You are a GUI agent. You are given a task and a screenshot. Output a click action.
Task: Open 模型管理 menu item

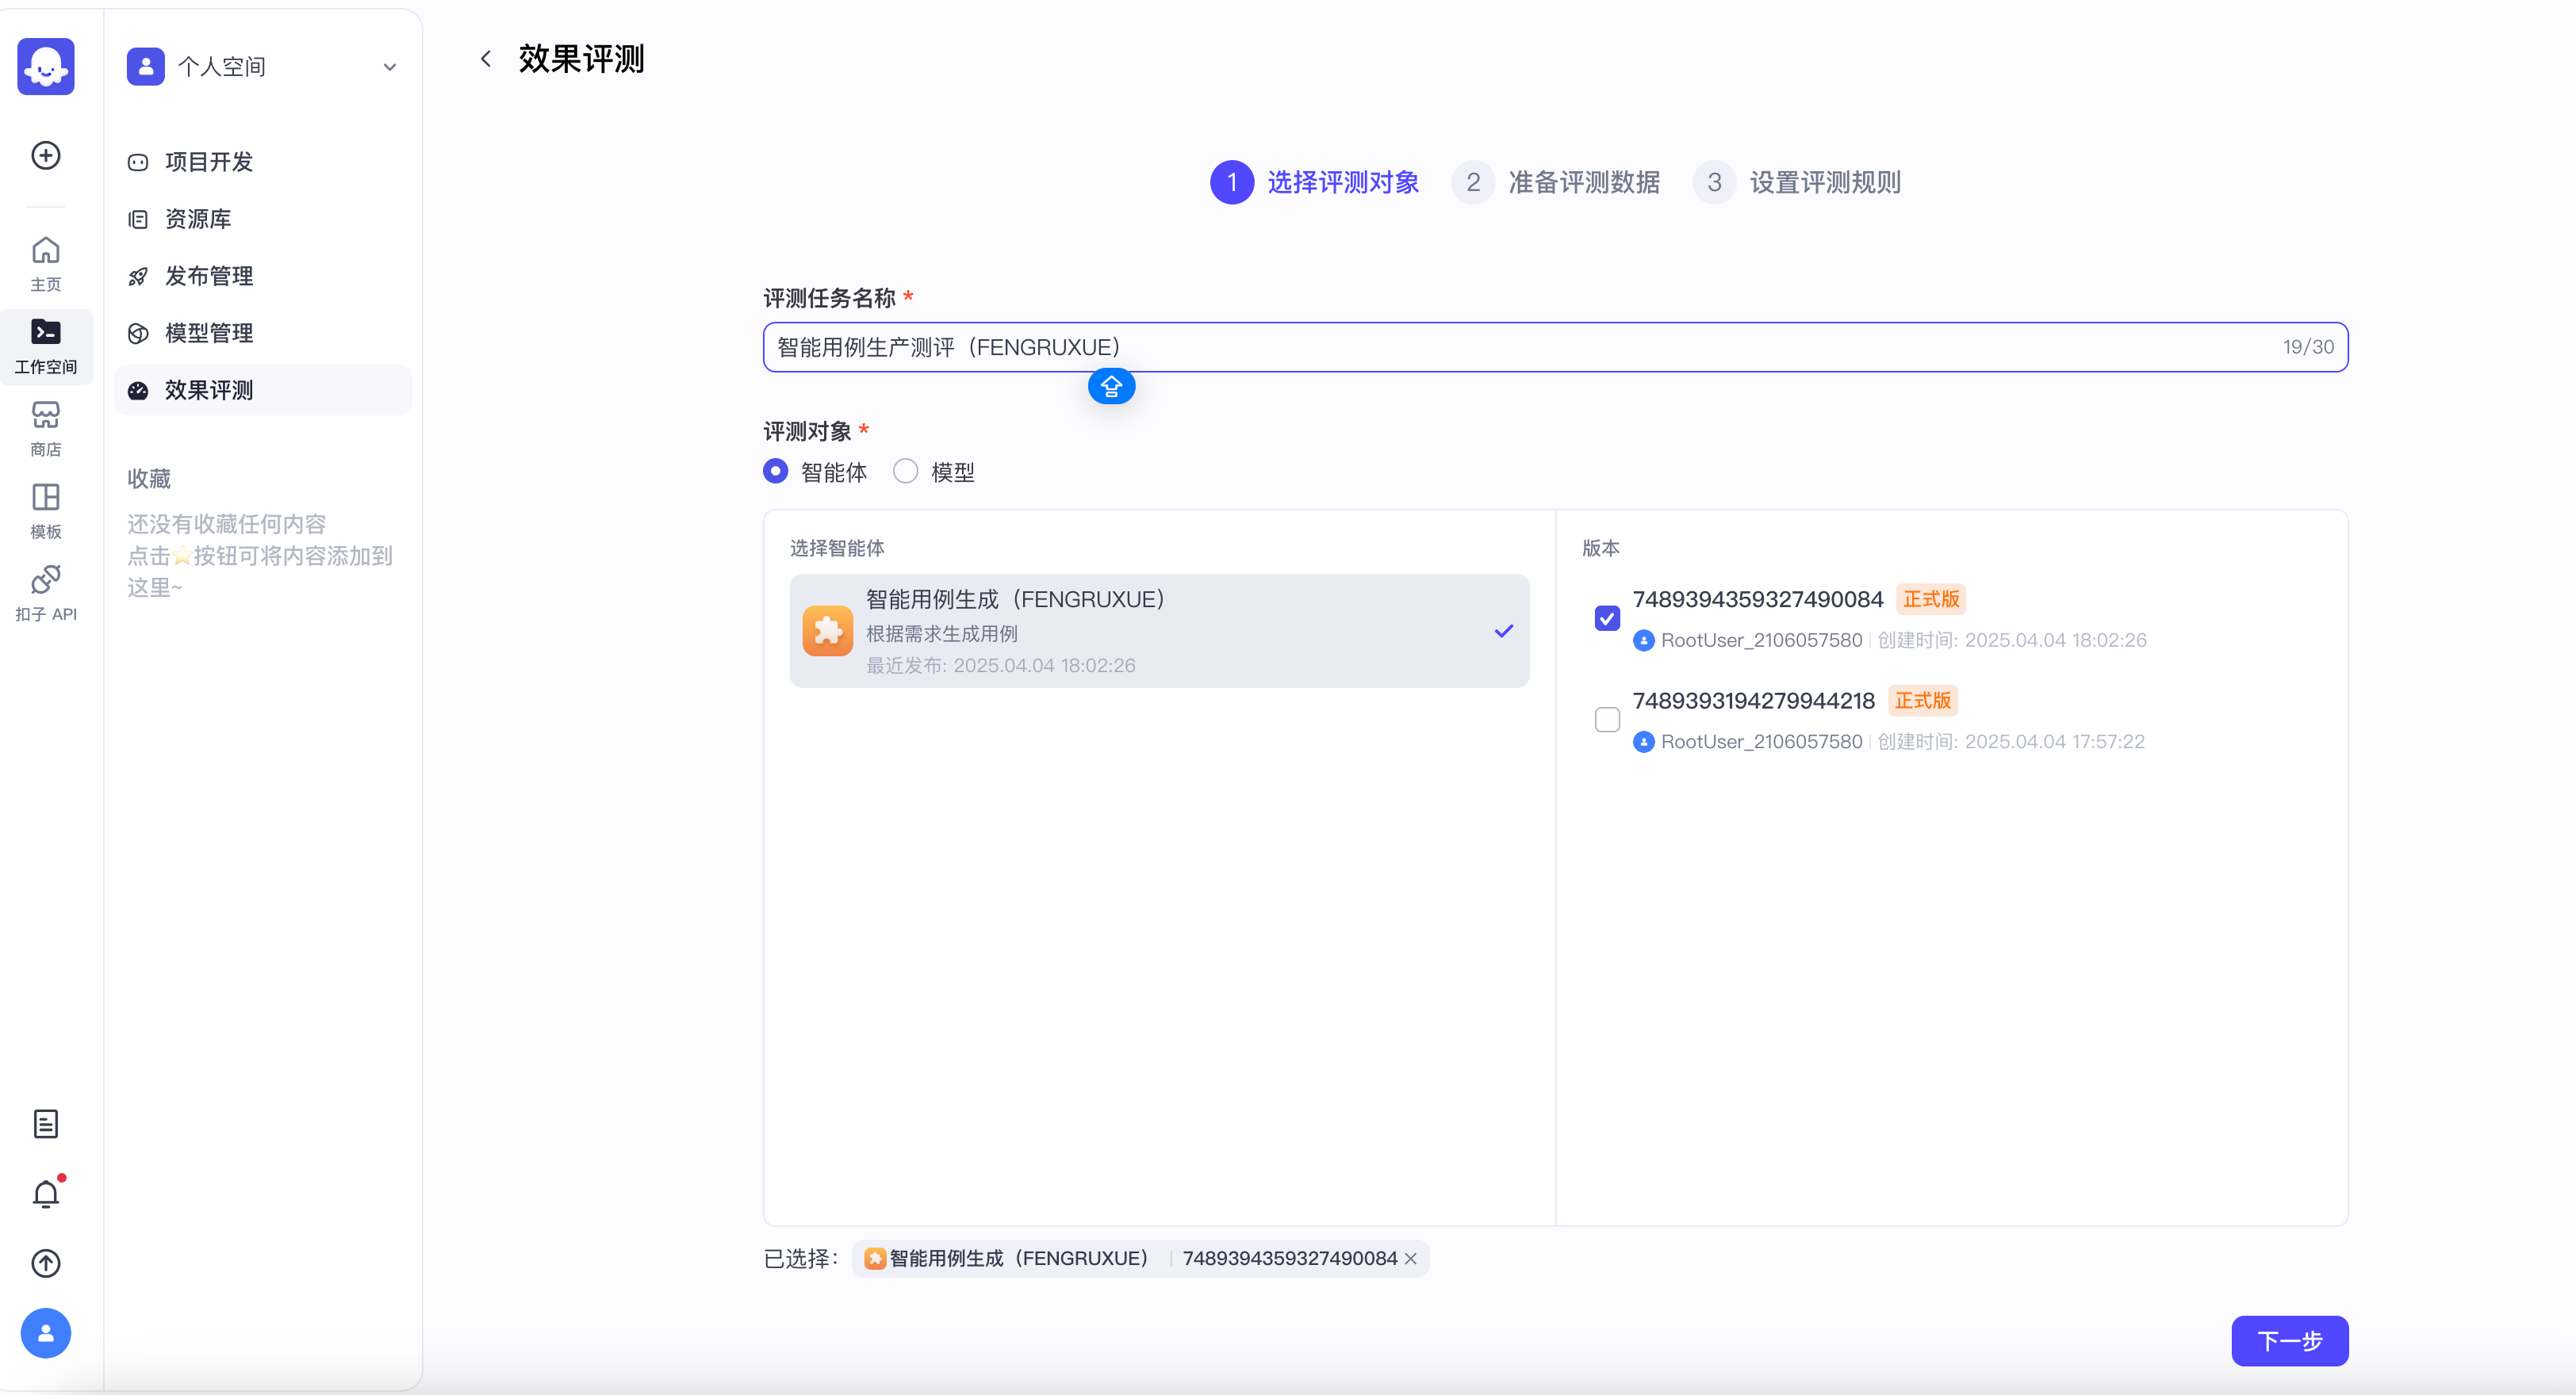tap(209, 333)
